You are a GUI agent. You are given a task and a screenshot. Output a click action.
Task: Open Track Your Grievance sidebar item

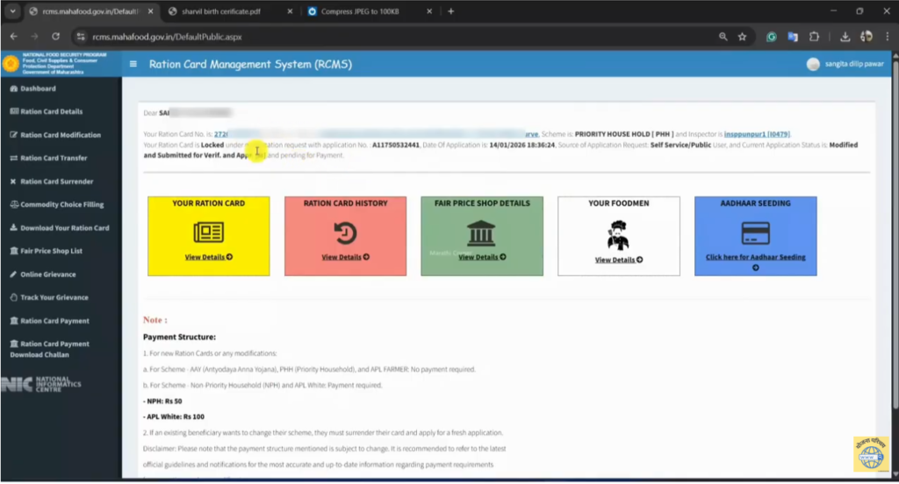(54, 297)
